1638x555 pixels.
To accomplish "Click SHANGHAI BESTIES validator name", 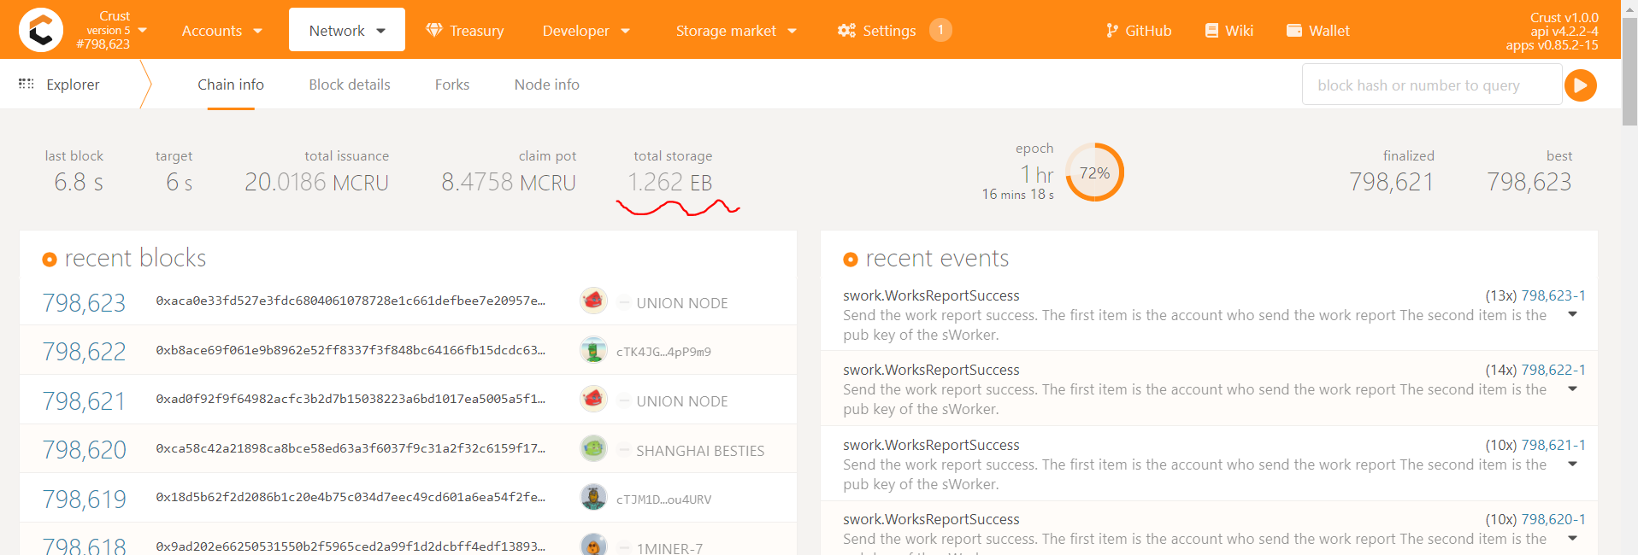I will click(x=700, y=451).
